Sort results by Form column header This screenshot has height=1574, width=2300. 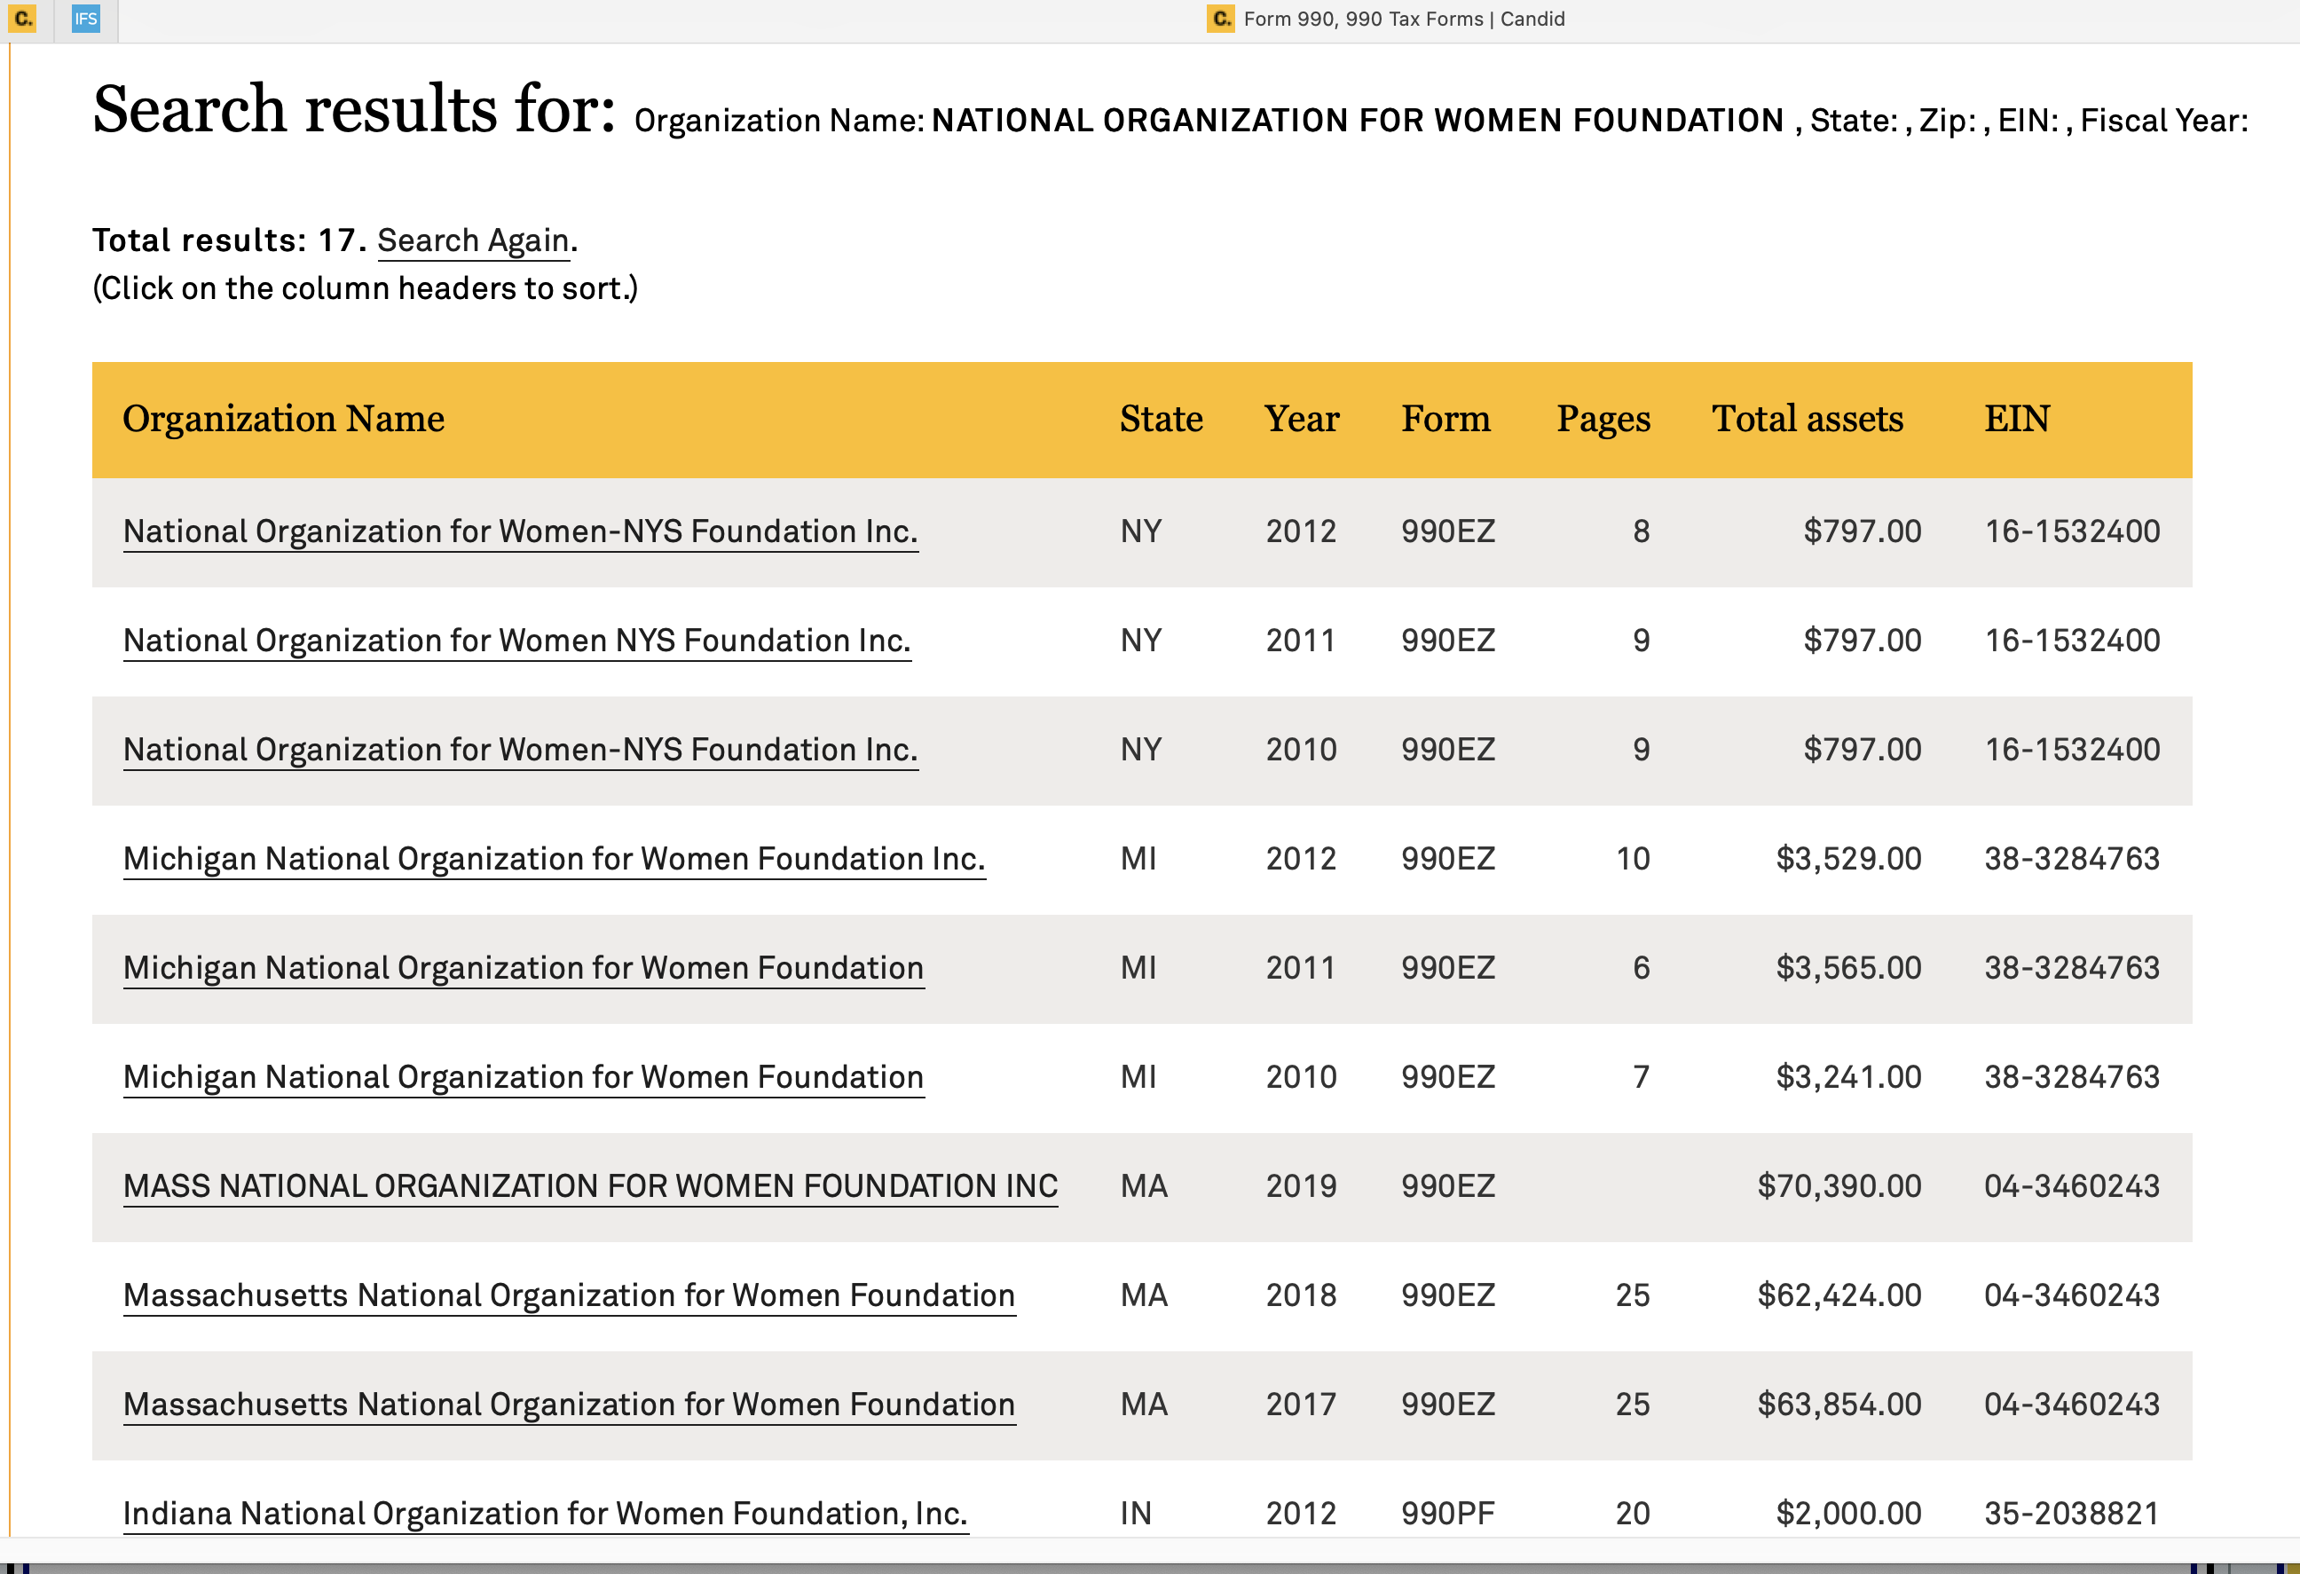1445,419
